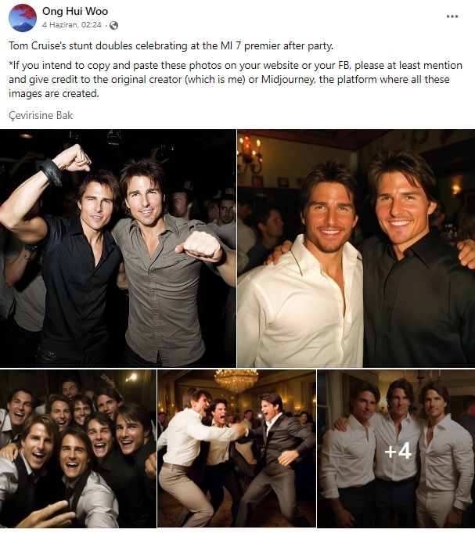Click the copyright notice paragraph mentioning Midjourney
The height and width of the screenshot is (533, 475).
pos(235,79)
